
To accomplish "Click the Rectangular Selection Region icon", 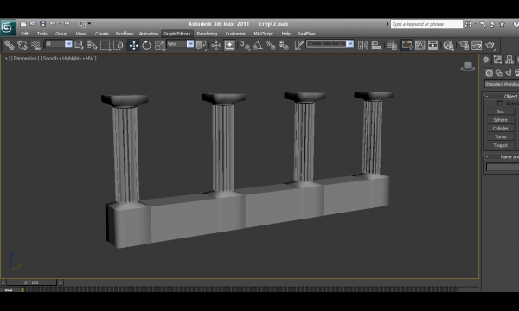I will click(105, 45).
